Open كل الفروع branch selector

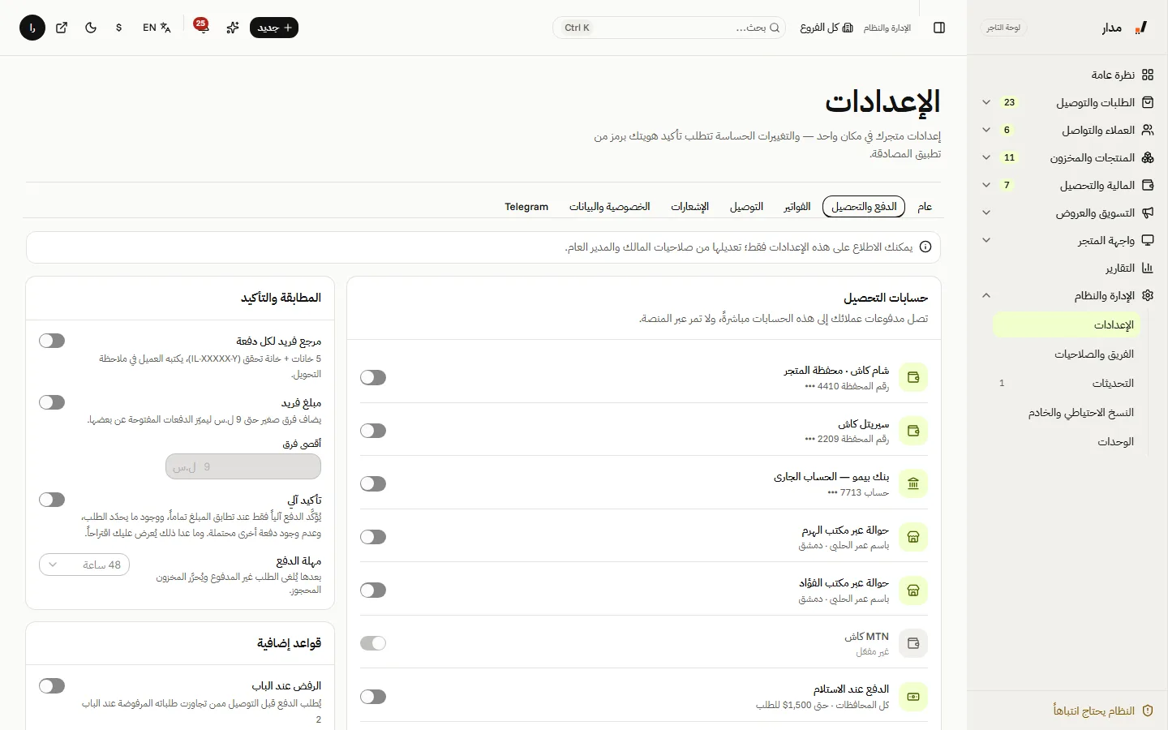(x=827, y=28)
